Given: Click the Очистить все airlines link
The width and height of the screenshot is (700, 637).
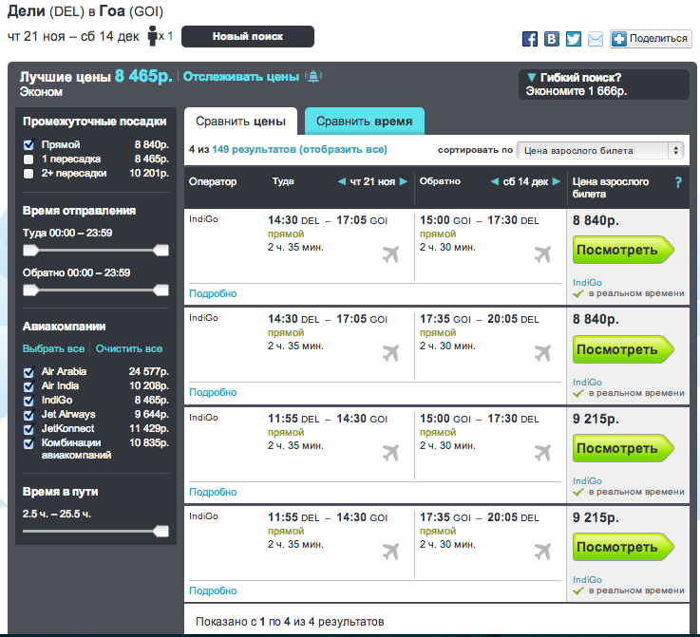Looking at the screenshot, I should point(129,349).
